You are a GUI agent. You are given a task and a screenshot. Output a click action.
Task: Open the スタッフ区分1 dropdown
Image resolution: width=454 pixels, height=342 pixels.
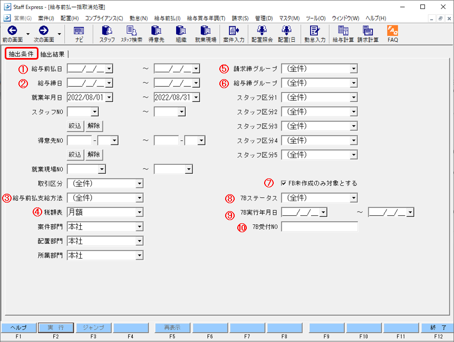tap(353, 98)
